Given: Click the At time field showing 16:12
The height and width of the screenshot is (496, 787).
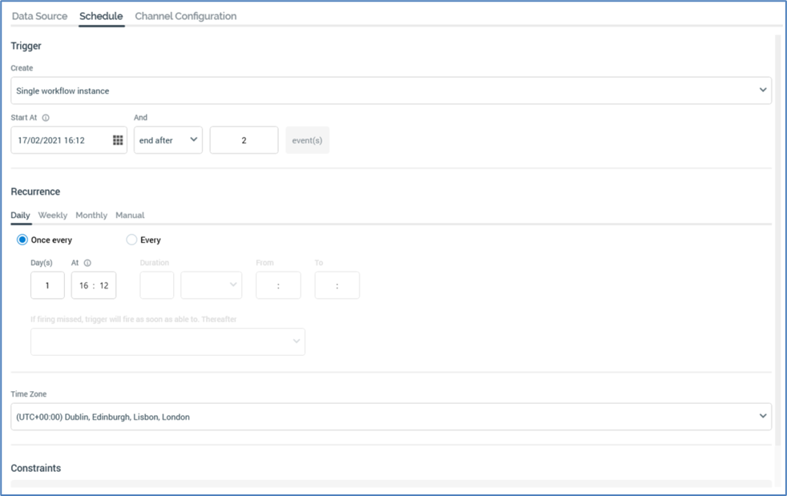Looking at the screenshot, I should (x=94, y=285).
